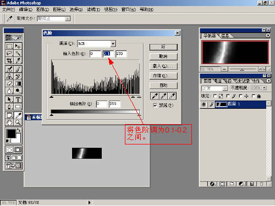Click the create new layer icon
Image resolution: width=275 pixels, height=206 pixels.
pos(252,184)
